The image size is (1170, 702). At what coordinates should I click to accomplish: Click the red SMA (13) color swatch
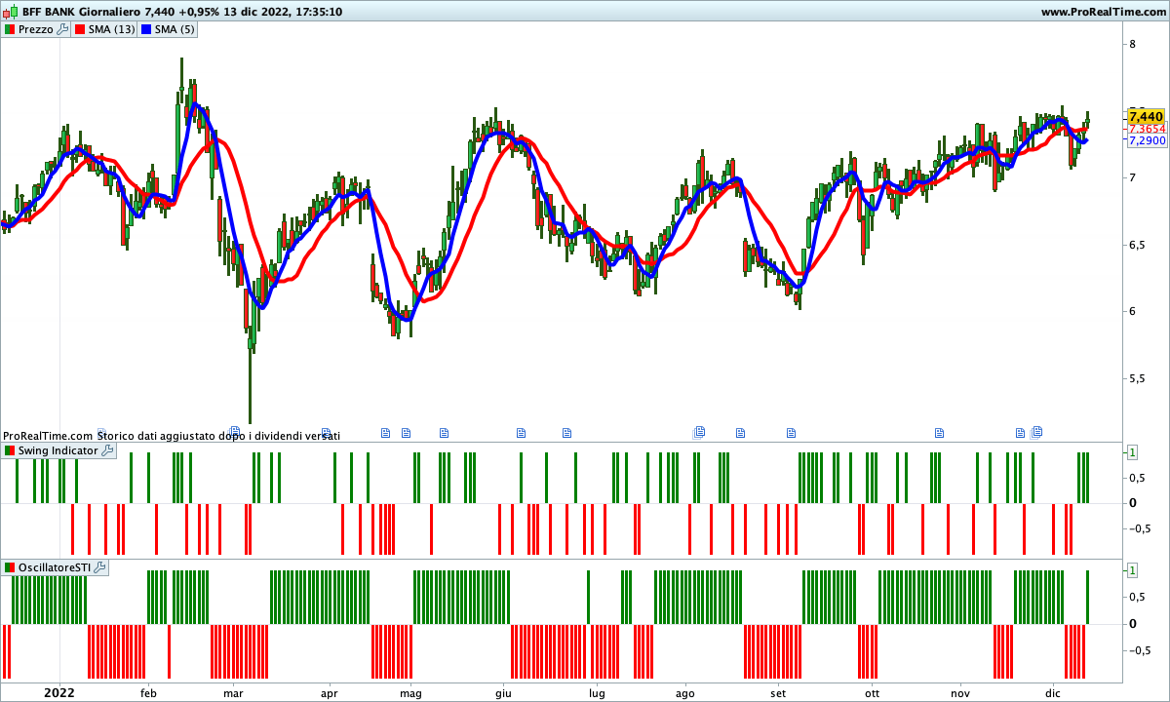point(81,29)
